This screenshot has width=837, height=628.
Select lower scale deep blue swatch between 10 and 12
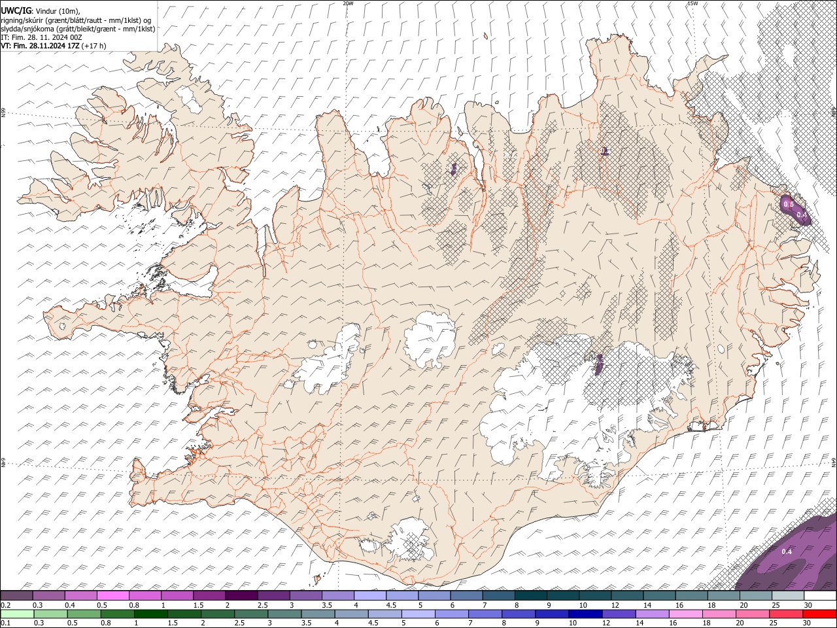click(586, 614)
